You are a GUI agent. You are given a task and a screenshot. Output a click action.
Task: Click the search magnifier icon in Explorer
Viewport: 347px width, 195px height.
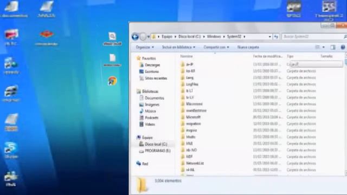pyautogui.click(x=345, y=36)
